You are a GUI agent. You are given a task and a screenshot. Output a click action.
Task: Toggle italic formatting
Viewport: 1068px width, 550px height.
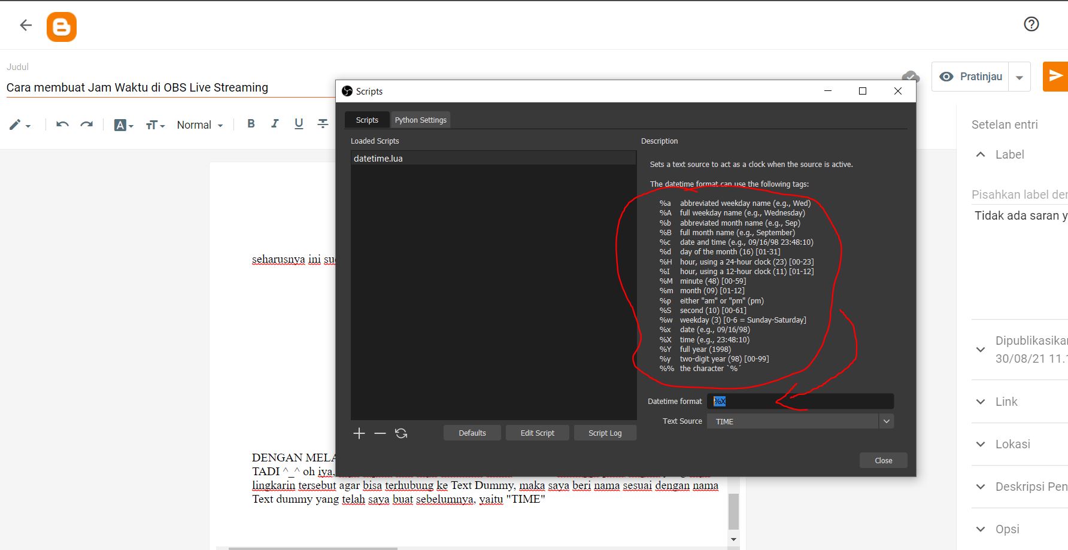[x=275, y=123]
